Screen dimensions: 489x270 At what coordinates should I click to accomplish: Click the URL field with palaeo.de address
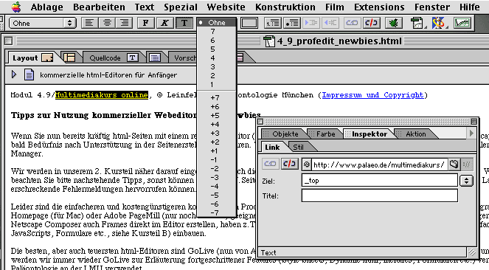[x=380, y=165]
